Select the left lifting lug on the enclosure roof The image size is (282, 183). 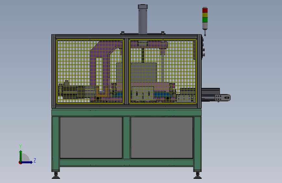[x=123, y=33]
